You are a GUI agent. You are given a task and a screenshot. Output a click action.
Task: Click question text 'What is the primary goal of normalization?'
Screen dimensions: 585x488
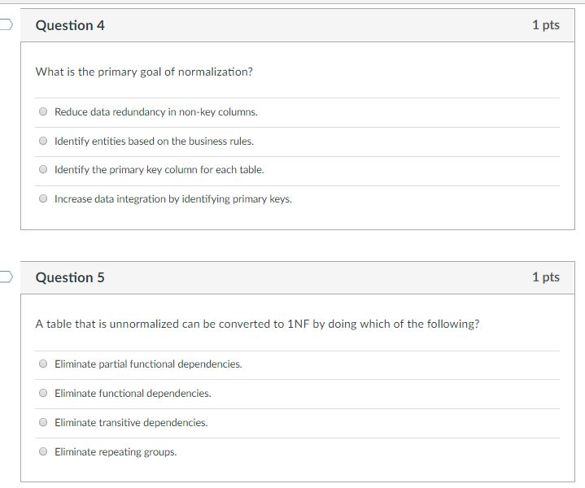[x=144, y=72]
